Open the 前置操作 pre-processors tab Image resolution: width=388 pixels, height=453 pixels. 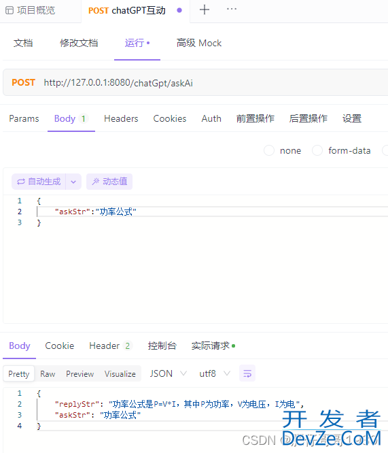click(255, 118)
